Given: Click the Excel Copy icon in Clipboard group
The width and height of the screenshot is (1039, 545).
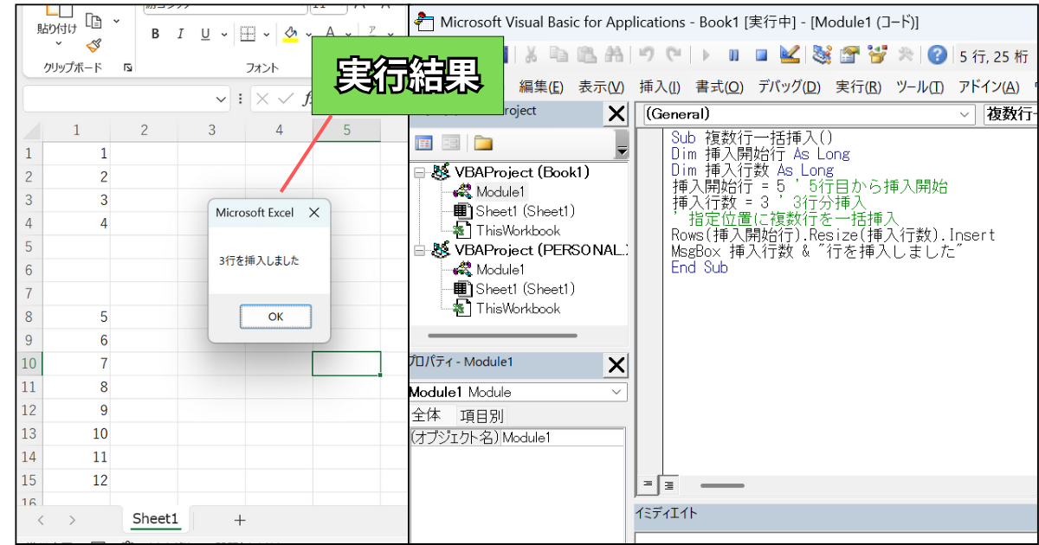Looking at the screenshot, I should (x=94, y=20).
